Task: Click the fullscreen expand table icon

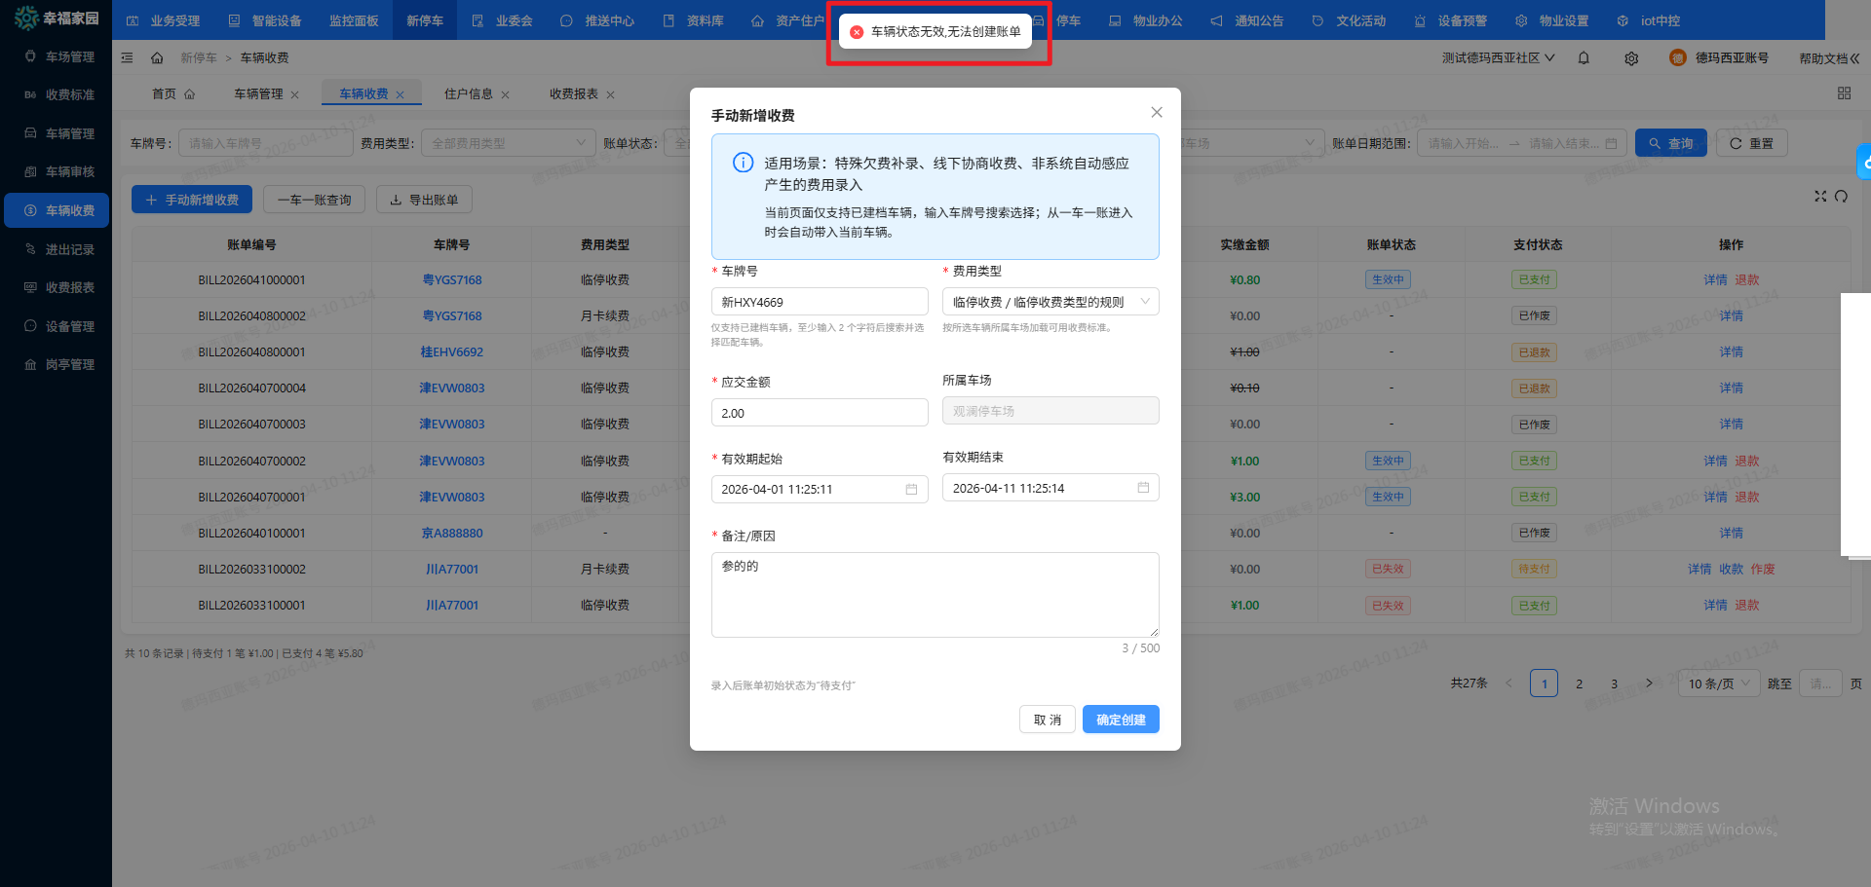Action: tap(1819, 197)
